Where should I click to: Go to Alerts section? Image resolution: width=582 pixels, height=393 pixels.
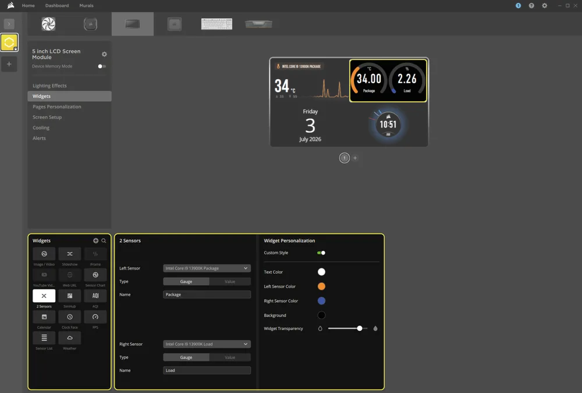click(69, 138)
